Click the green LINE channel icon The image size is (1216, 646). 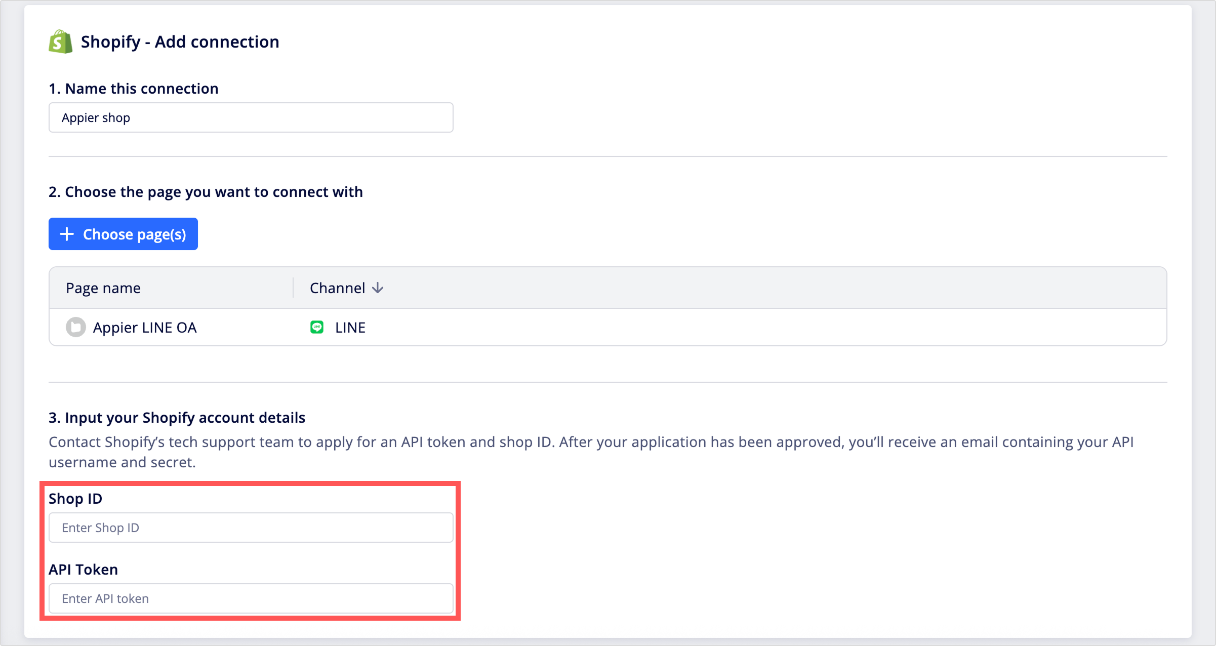pyautogui.click(x=317, y=327)
